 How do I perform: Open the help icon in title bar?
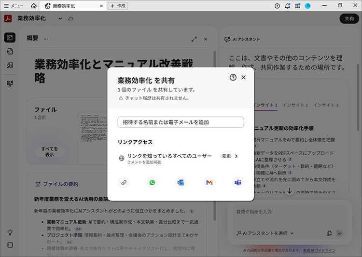click(x=277, y=6)
